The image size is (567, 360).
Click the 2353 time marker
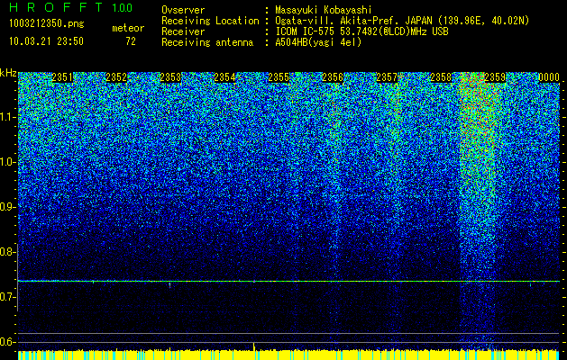pos(170,77)
